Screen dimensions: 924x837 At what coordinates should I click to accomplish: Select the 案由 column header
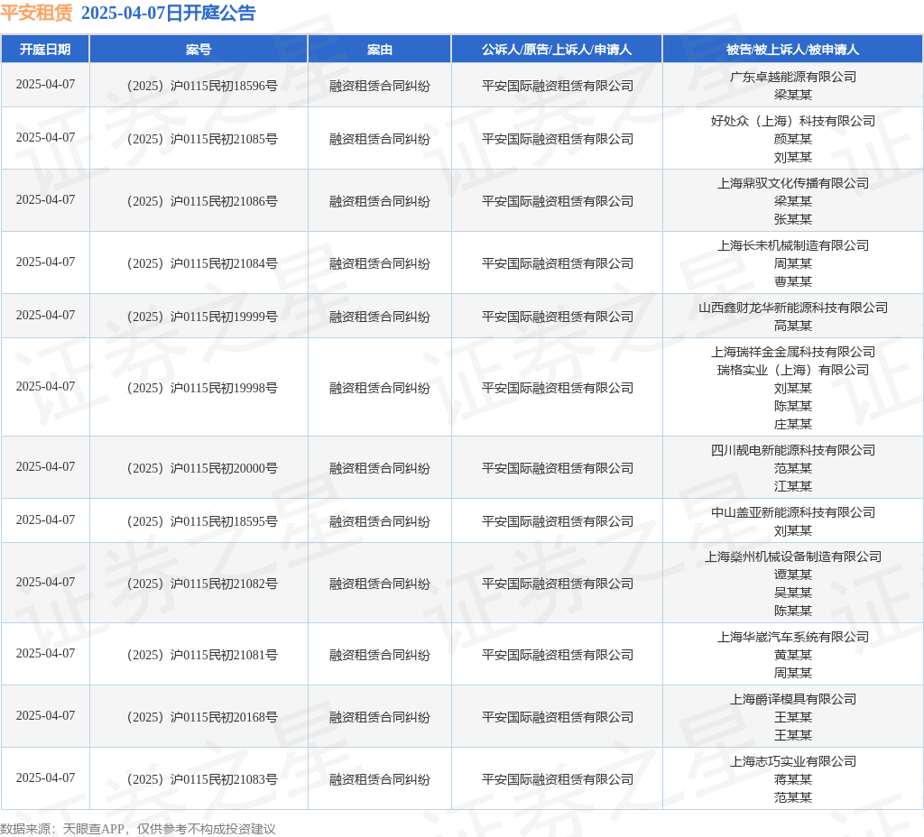(380, 50)
